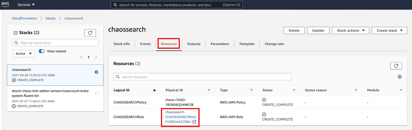Image resolution: width=412 pixels, height=130 pixels.
Task: Collapse the Stacks panel icon
Action: click(x=15, y=33)
